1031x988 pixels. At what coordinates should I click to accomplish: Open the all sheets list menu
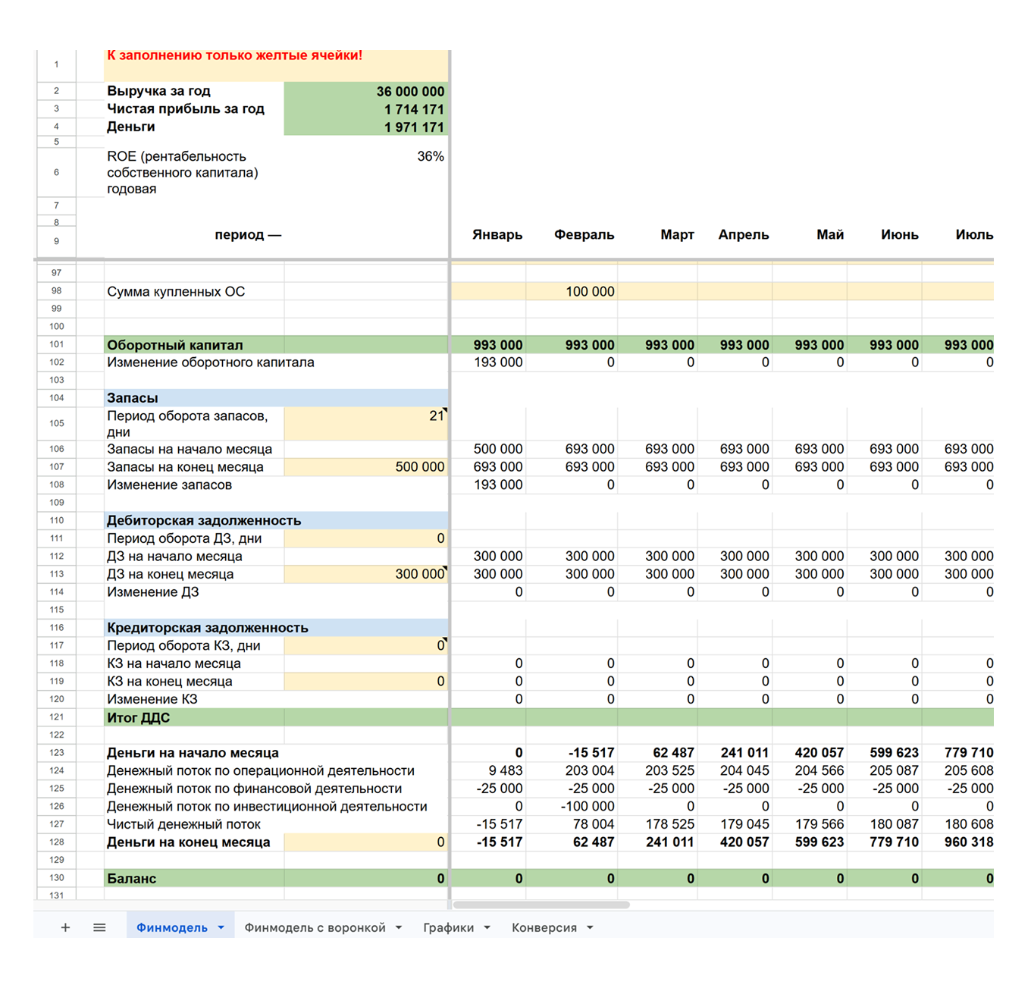(x=99, y=927)
